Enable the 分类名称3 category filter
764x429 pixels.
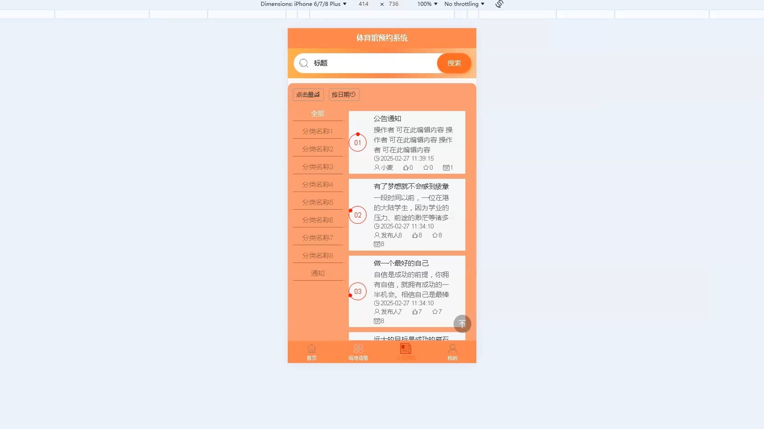(x=317, y=167)
